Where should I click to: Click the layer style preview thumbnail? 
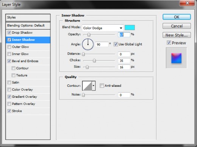pyautogui.click(x=176, y=58)
